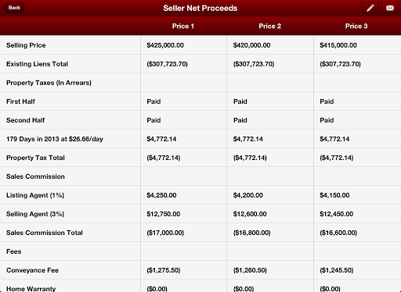Select the Price 2 column header
Viewport: 401px width, 292px height.
[x=269, y=26]
